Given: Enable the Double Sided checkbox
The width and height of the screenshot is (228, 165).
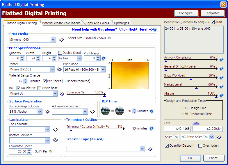Looking at the screenshot, I should pyautogui.click(x=60, y=53).
